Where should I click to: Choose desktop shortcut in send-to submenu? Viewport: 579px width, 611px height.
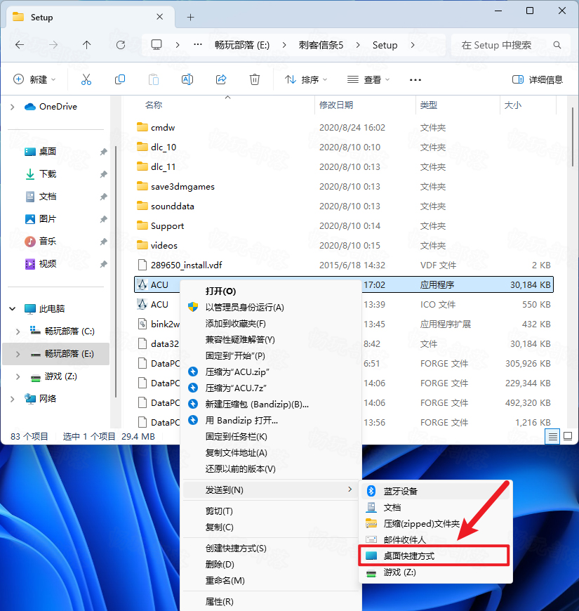tap(434, 556)
